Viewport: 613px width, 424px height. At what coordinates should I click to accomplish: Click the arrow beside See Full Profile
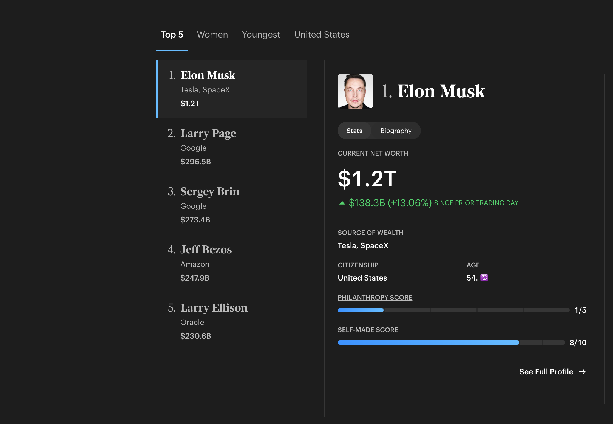click(x=582, y=372)
